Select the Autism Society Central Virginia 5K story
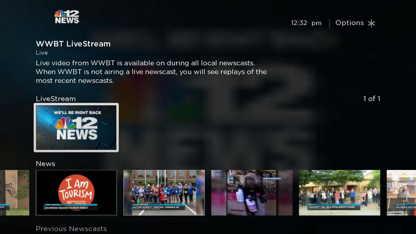 [x=164, y=192]
